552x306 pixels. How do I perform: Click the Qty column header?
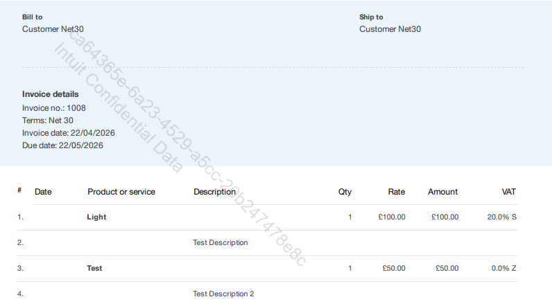click(345, 192)
